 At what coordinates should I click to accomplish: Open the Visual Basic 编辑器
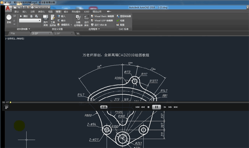click(x=102, y=16)
